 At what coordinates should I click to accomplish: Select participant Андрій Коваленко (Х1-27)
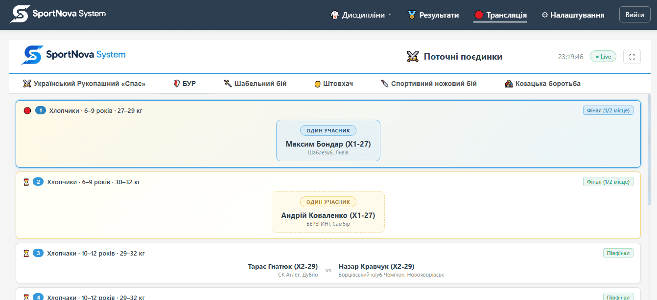pos(328,215)
